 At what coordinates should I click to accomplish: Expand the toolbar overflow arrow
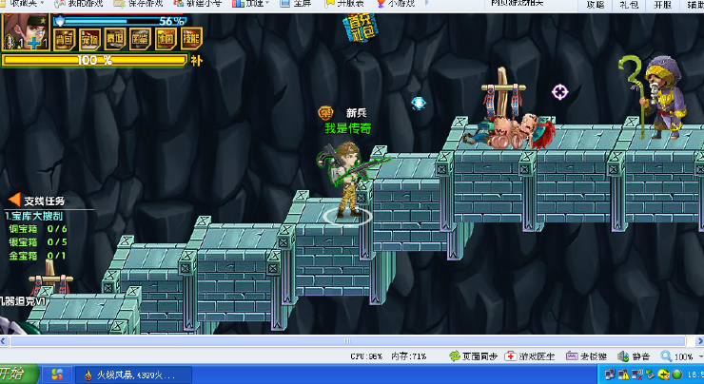click(426, 3)
